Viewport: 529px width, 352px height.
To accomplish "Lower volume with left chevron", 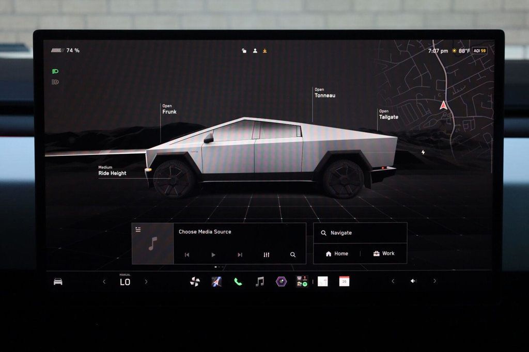I will (x=393, y=281).
